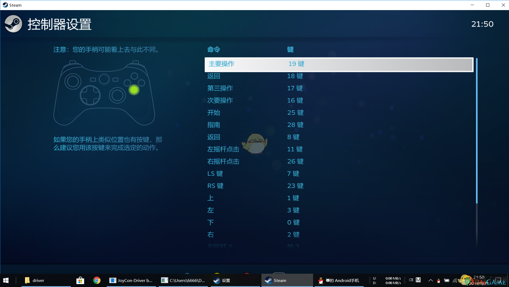Image resolution: width=509 pixels, height=287 pixels.
Task: Click the Steam logo beside 控制器设置
Action: tap(13, 24)
